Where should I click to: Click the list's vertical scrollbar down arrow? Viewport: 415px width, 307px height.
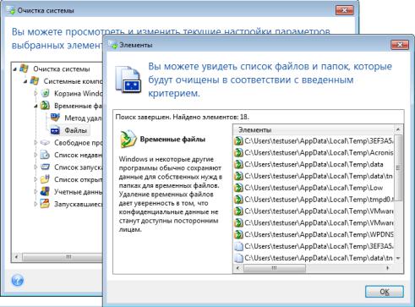[398, 258]
